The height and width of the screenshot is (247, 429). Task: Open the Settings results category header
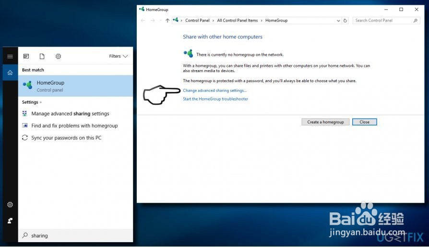(32, 102)
